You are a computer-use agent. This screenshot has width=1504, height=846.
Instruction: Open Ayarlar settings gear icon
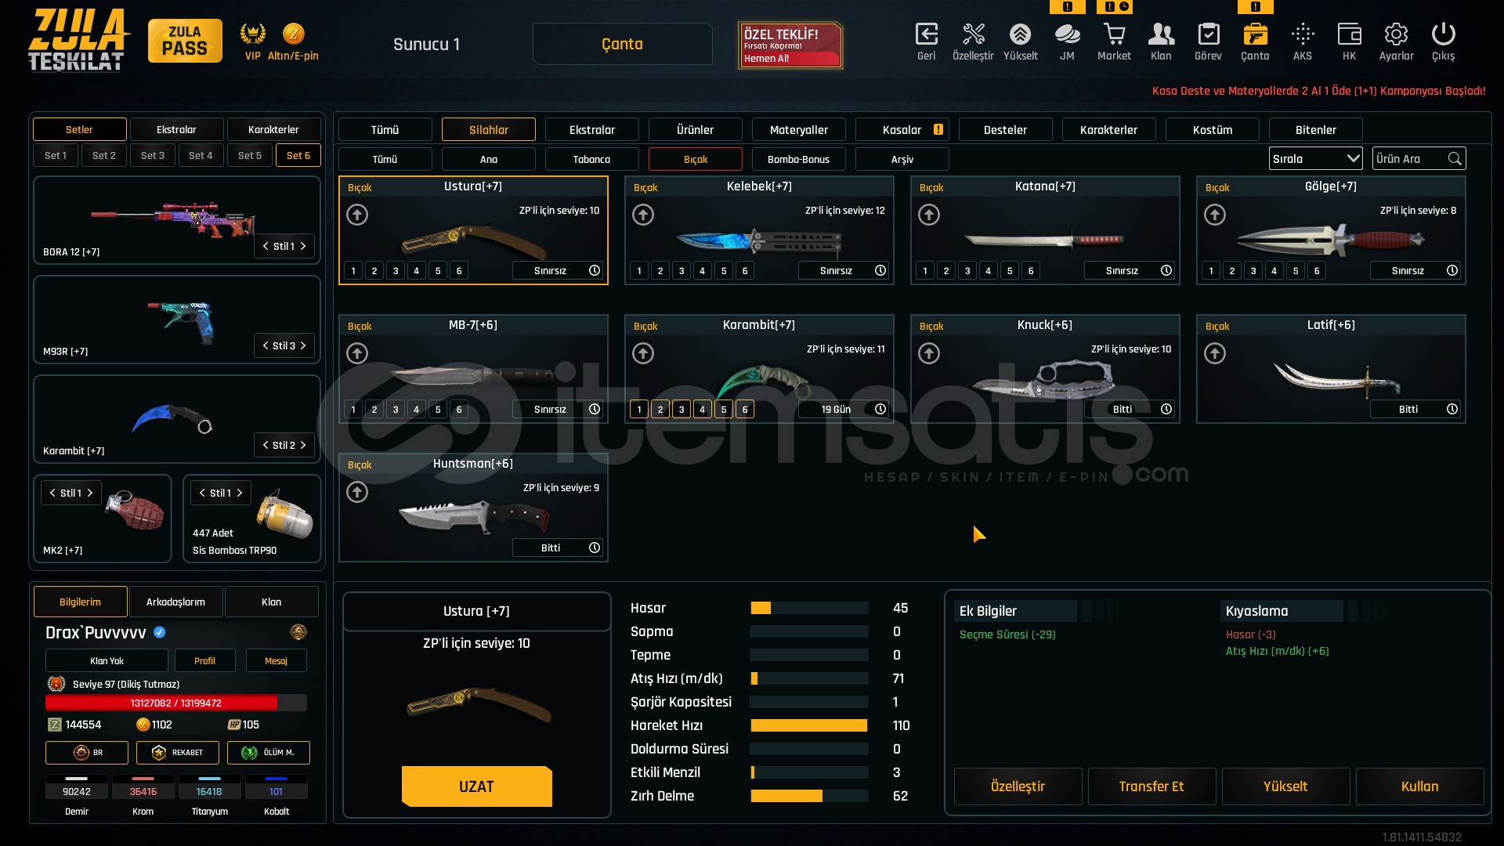pyautogui.click(x=1396, y=35)
